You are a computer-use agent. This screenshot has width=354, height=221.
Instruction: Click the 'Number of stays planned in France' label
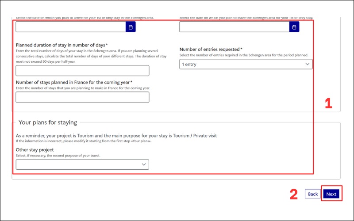click(74, 82)
